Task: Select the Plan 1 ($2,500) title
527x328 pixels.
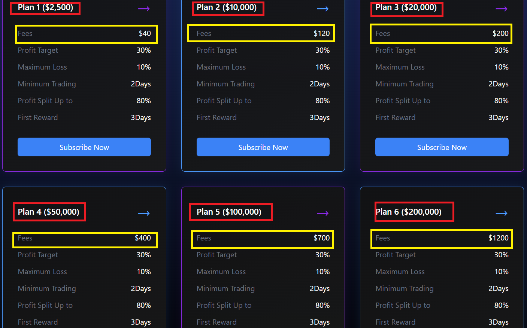Action: coord(45,7)
